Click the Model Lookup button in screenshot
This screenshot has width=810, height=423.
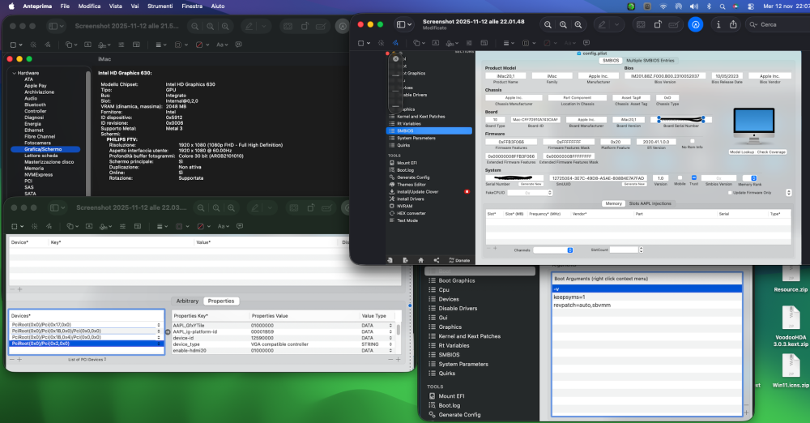742,152
